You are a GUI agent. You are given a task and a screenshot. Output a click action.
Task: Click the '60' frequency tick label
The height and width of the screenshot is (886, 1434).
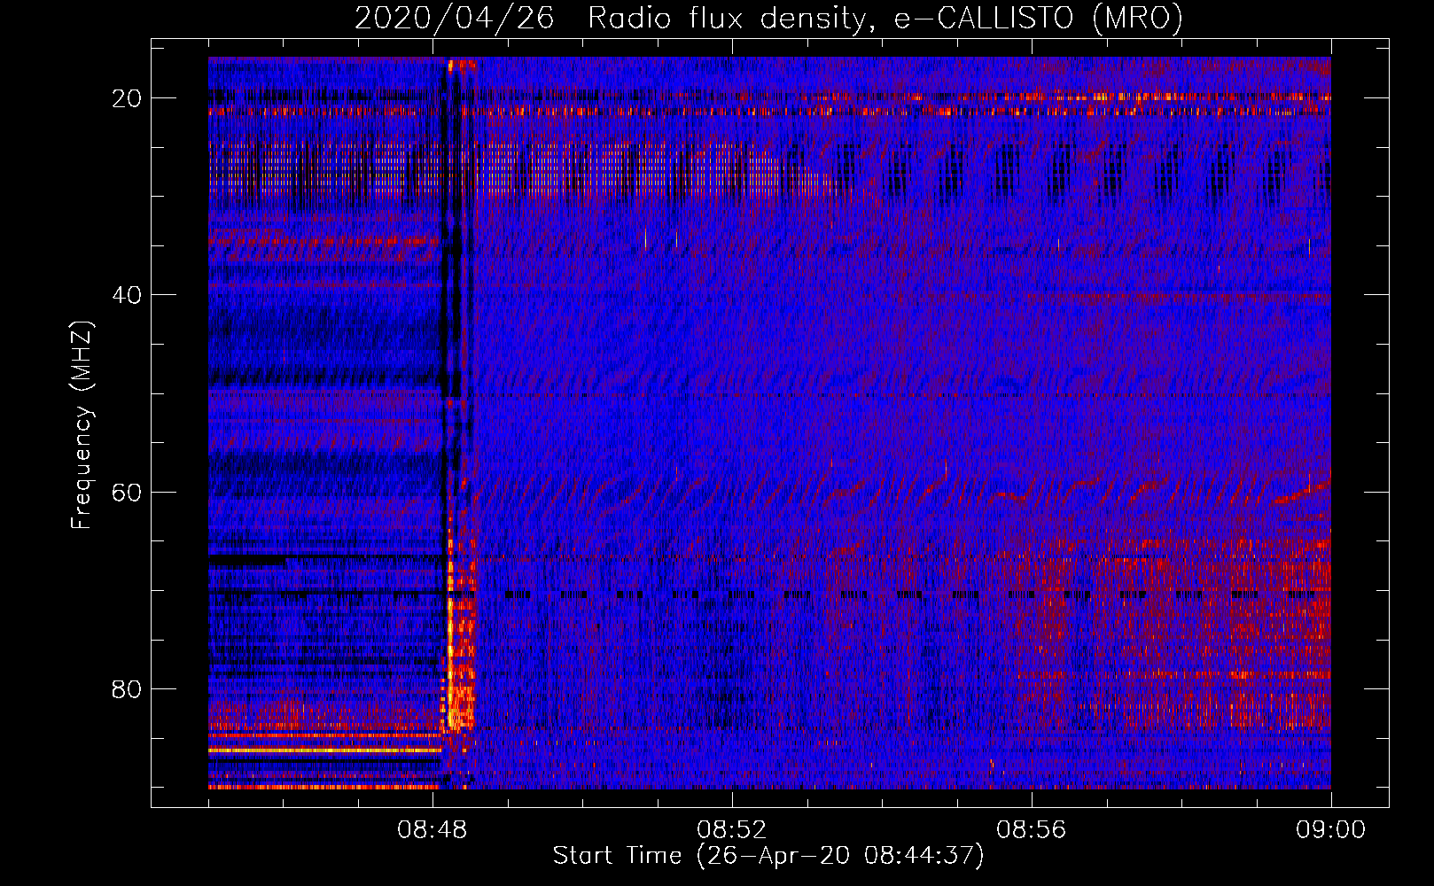pos(128,492)
